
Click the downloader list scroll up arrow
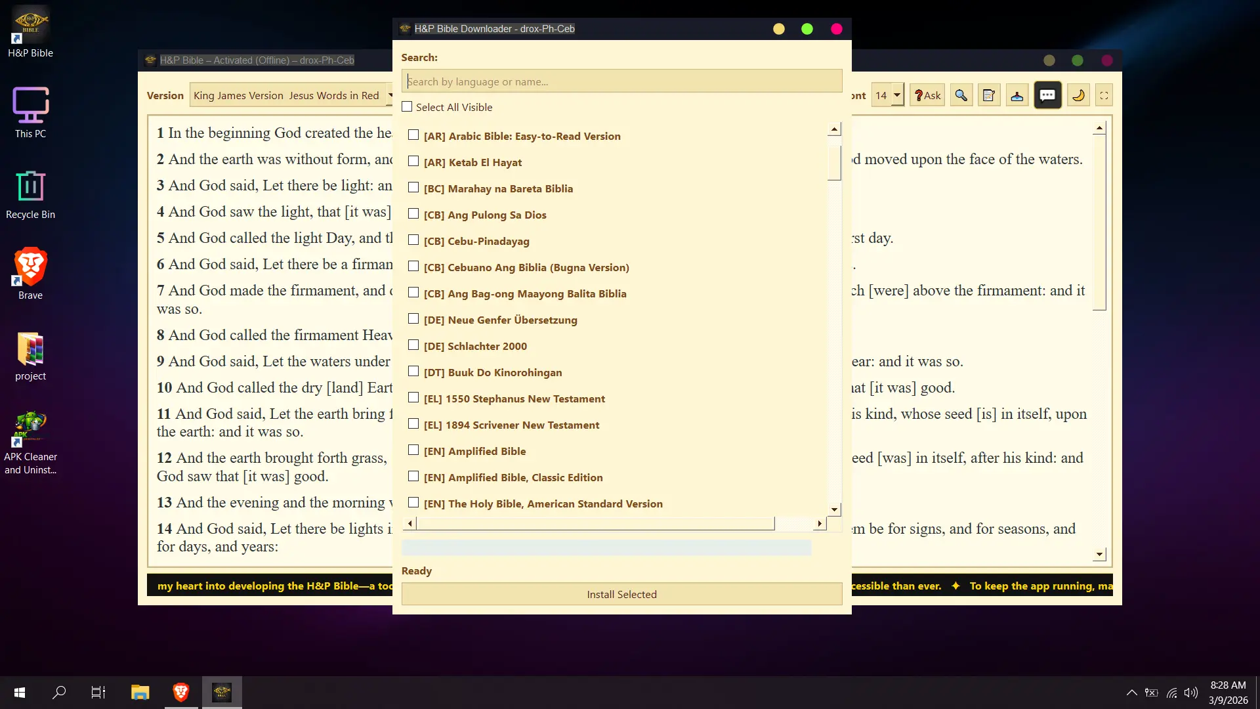834,129
